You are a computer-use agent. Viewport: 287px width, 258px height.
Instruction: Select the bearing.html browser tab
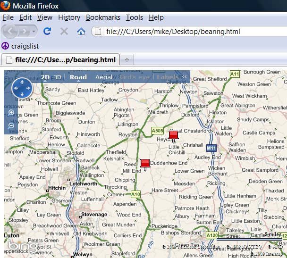pyautogui.click(x=60, y=59)
